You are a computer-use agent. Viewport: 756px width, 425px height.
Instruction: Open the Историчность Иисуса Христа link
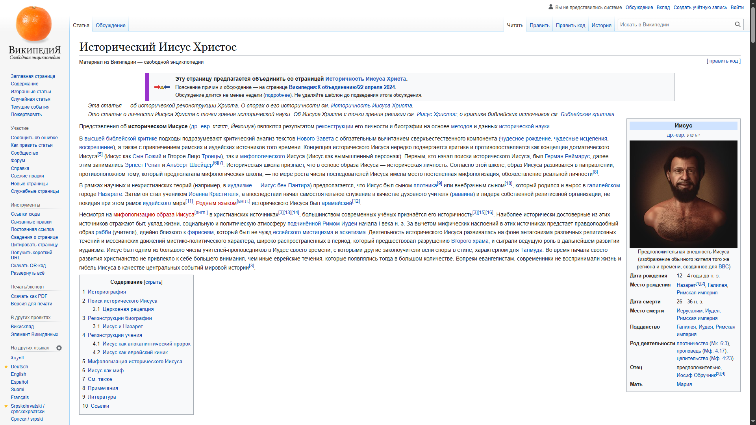365,79
